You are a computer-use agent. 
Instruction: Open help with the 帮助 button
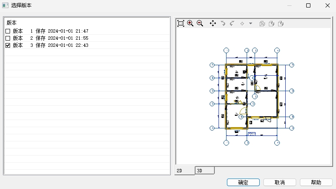316,182
